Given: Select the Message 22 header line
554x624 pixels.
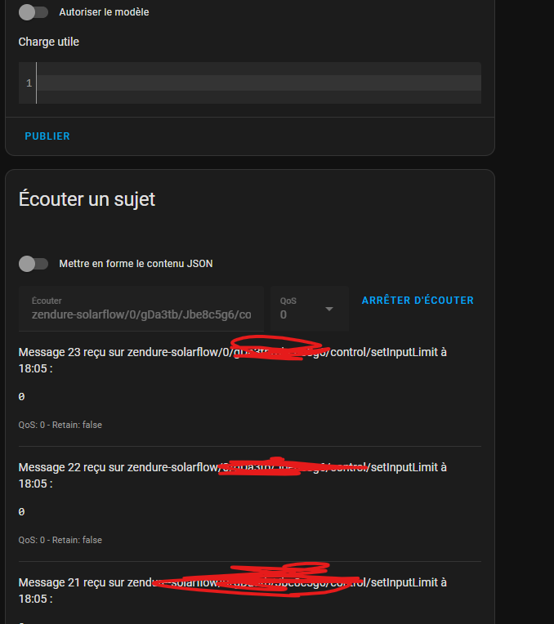Looking at the screenshot, I should [x=233, y=475].
